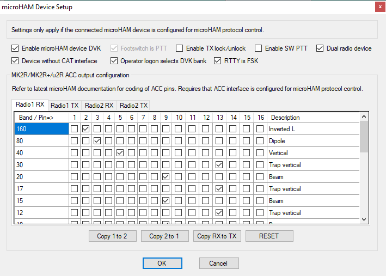
Task: Check pin 16 for 160 band
Action: [260, 129]
